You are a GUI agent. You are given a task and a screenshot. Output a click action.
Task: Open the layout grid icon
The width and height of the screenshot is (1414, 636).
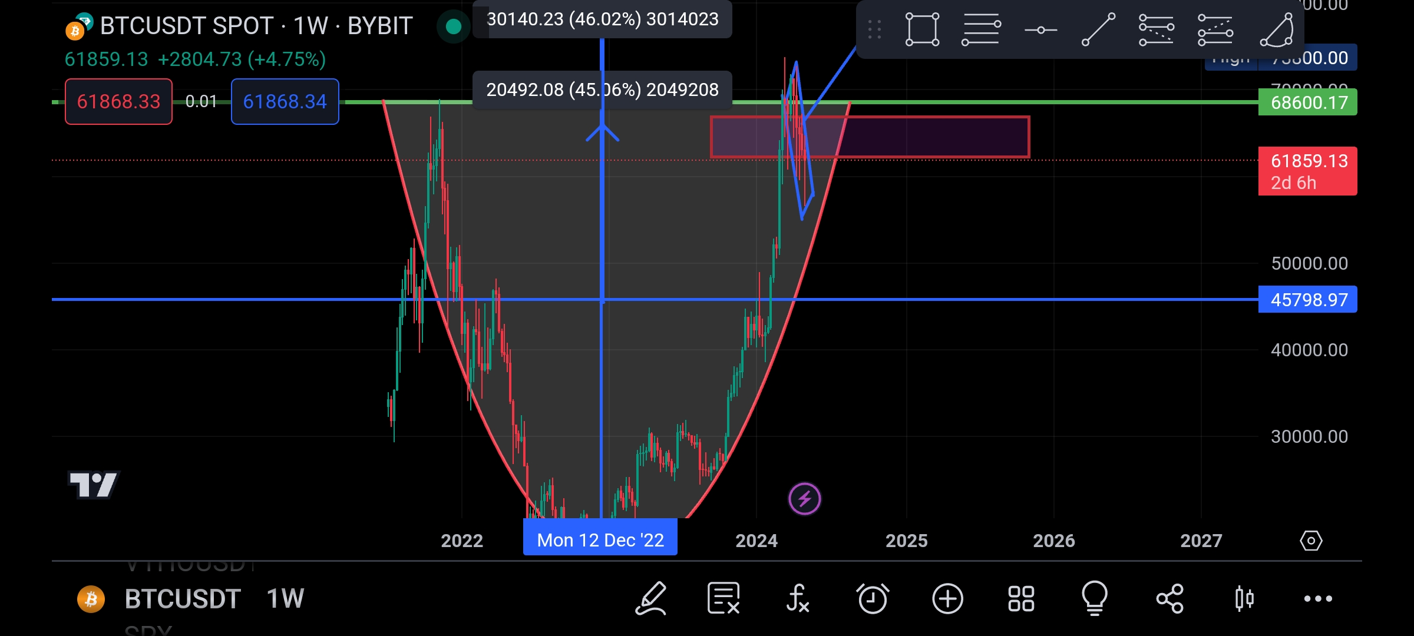tap(1021, 599)
